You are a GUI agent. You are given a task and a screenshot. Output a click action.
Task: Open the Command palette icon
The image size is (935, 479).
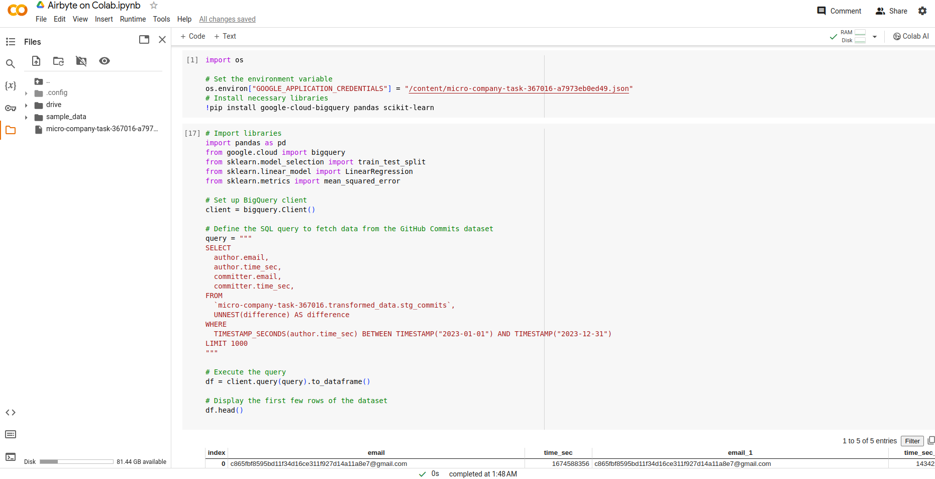pyautogui.click(x=11, y=434)
